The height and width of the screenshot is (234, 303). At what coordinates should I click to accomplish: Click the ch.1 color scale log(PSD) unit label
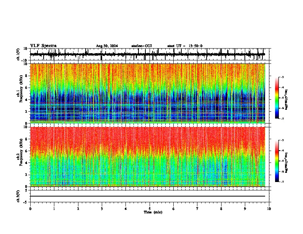coord(287,100)
